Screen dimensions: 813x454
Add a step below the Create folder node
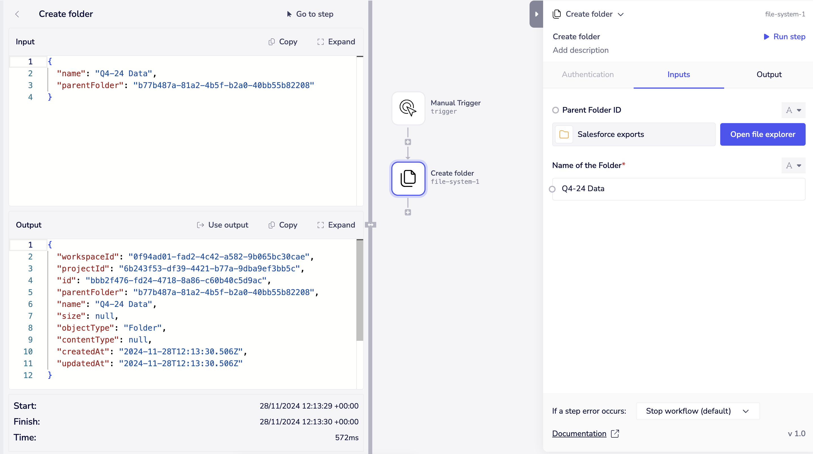click(x=408, y=212)
